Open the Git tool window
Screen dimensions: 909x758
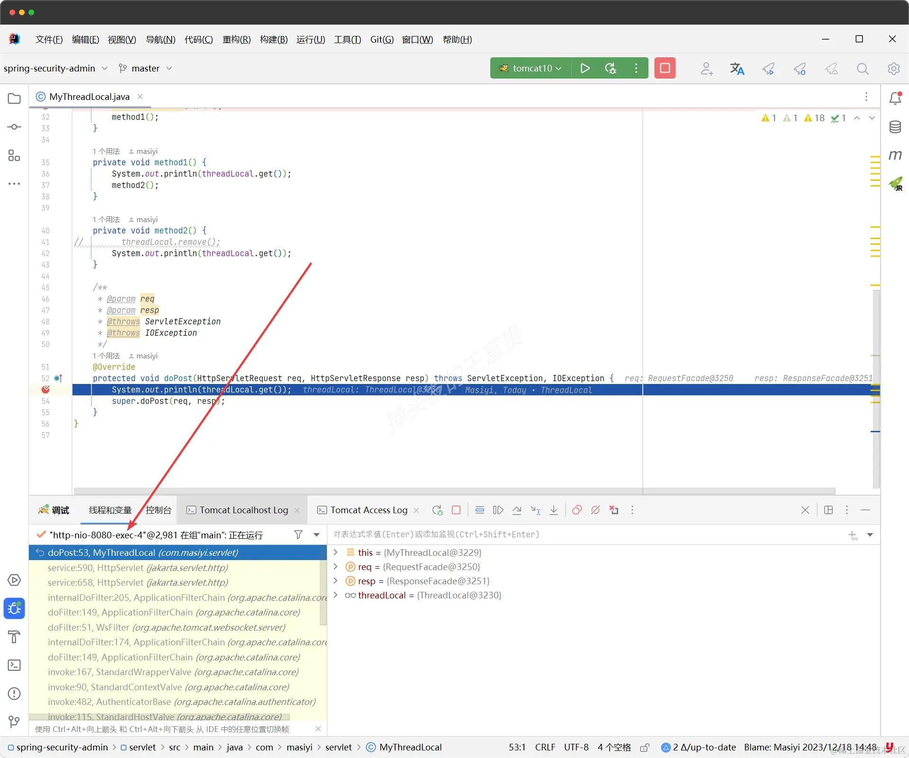coord(14,722)
